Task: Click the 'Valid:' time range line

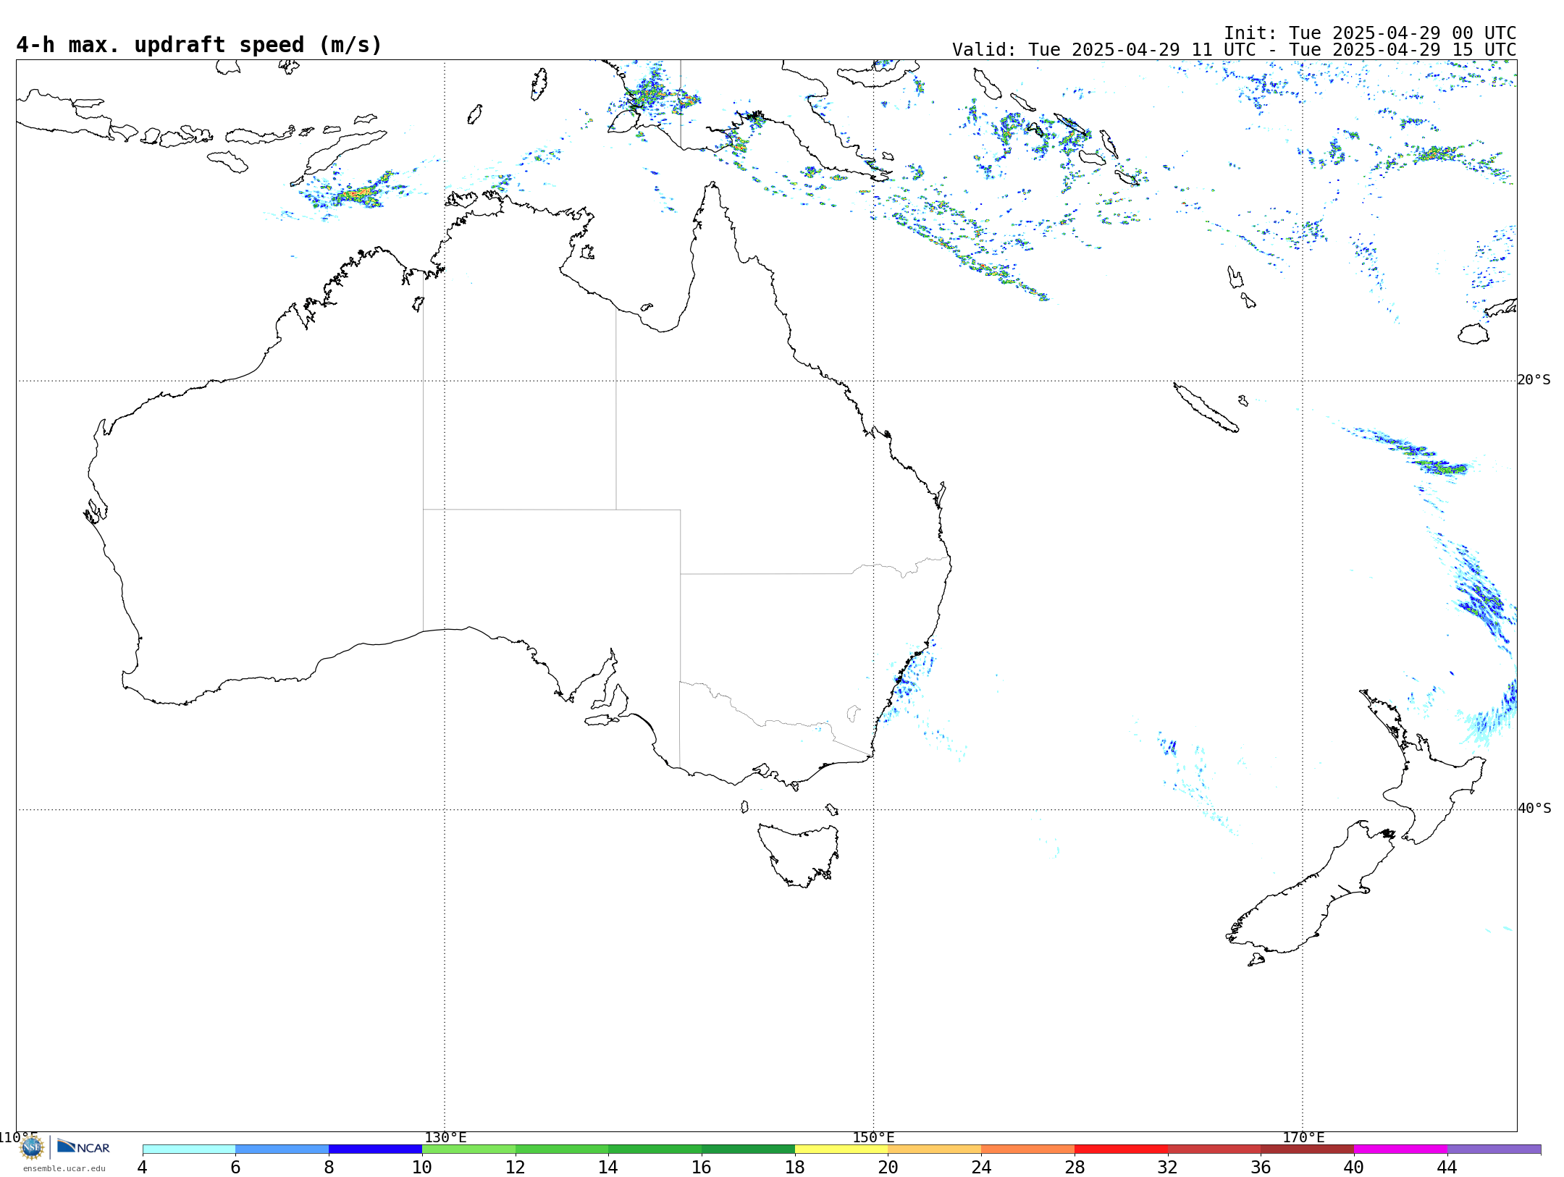Action: [x=1234, y=50]
